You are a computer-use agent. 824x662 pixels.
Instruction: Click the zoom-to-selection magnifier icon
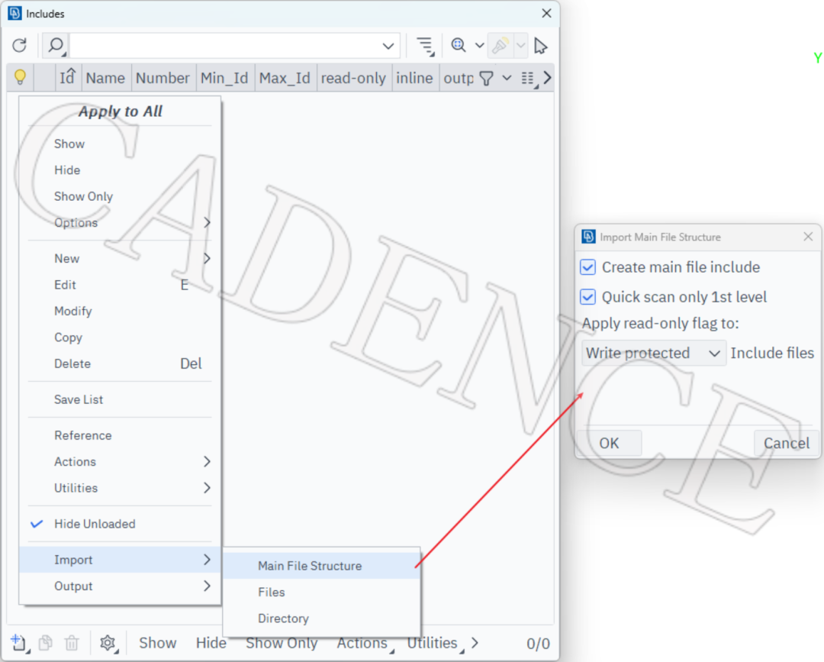point(459,46)
